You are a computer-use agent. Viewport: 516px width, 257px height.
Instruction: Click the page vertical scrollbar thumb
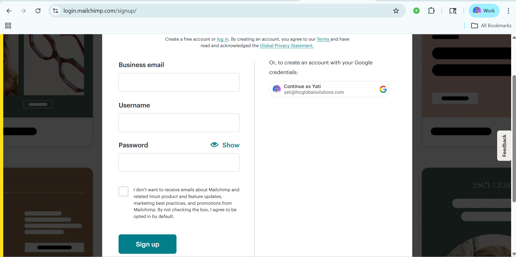point(514,139)
